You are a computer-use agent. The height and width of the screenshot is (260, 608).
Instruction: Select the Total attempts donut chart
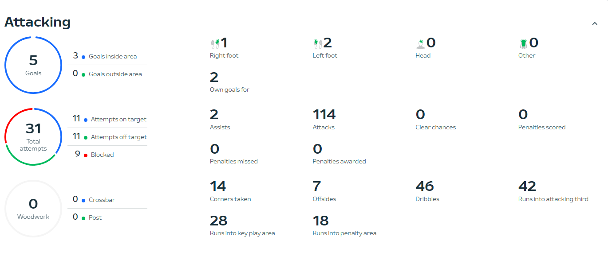[x=33, y=137]
